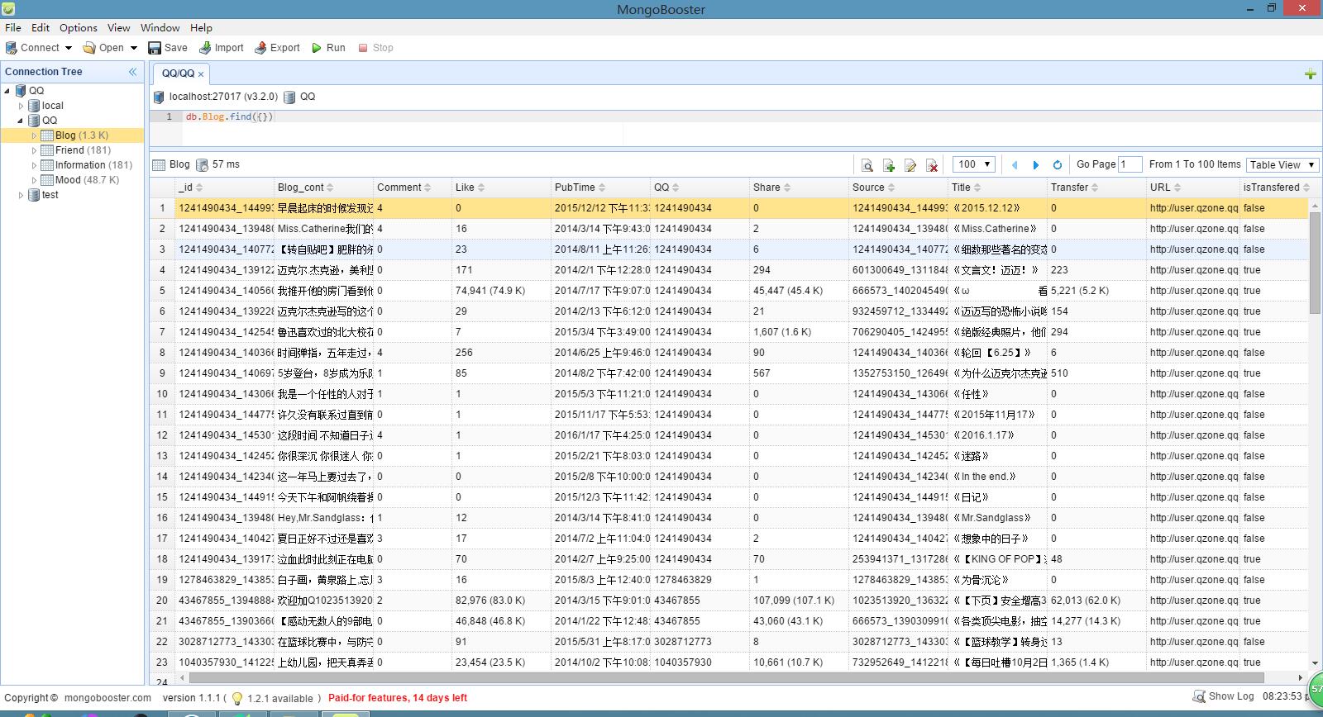Open the Connect dropdown arrow
Viewport: 1323px width, 717px height.
coord(69,48)
